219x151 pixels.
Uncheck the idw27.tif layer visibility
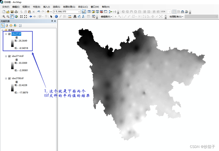point(9,34)
